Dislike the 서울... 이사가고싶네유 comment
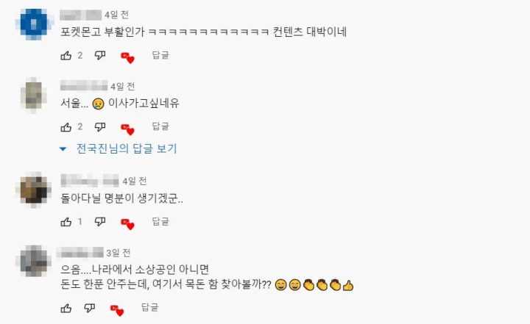This screenshot has height=324, width=530. (x=100, y=127)
